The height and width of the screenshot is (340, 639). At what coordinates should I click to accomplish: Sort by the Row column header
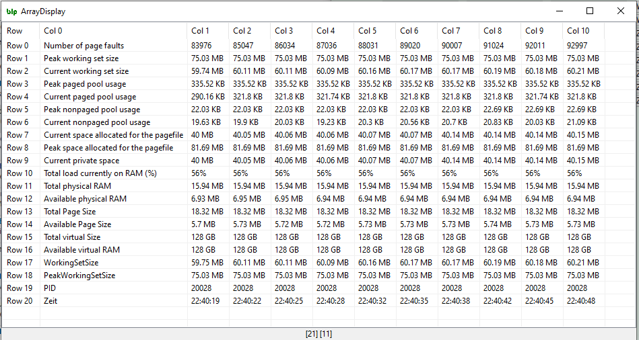click(15, 31)
